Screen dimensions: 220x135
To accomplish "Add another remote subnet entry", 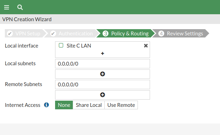I will click(x=103, y=95).
